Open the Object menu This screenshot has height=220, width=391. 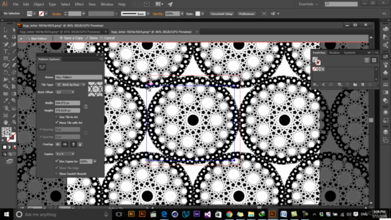point(38,4)
